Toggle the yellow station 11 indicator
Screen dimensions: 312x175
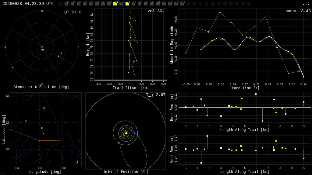pyautogui.click(x=127, y=4)
